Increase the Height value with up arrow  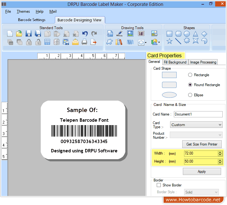(220, 160)
